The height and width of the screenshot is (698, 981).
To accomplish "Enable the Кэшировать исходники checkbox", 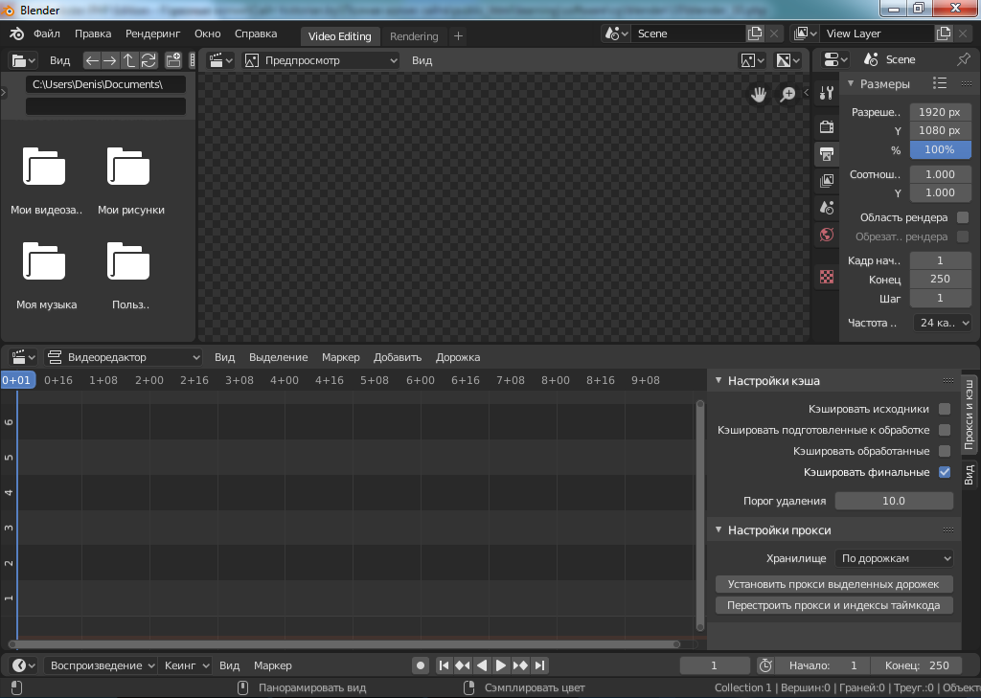I will coord(945,409).
